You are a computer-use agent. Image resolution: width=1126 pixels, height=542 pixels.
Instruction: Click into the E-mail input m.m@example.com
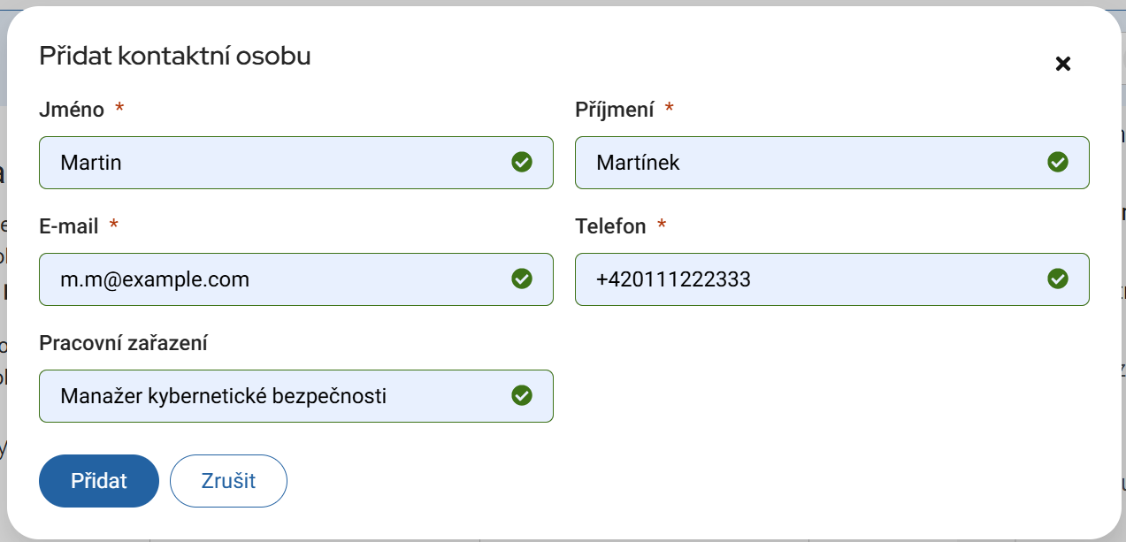[265, 279]
